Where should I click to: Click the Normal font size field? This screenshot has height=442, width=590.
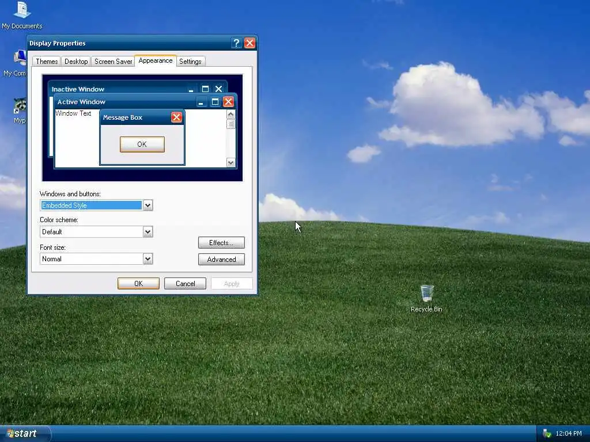pos(92,258)
